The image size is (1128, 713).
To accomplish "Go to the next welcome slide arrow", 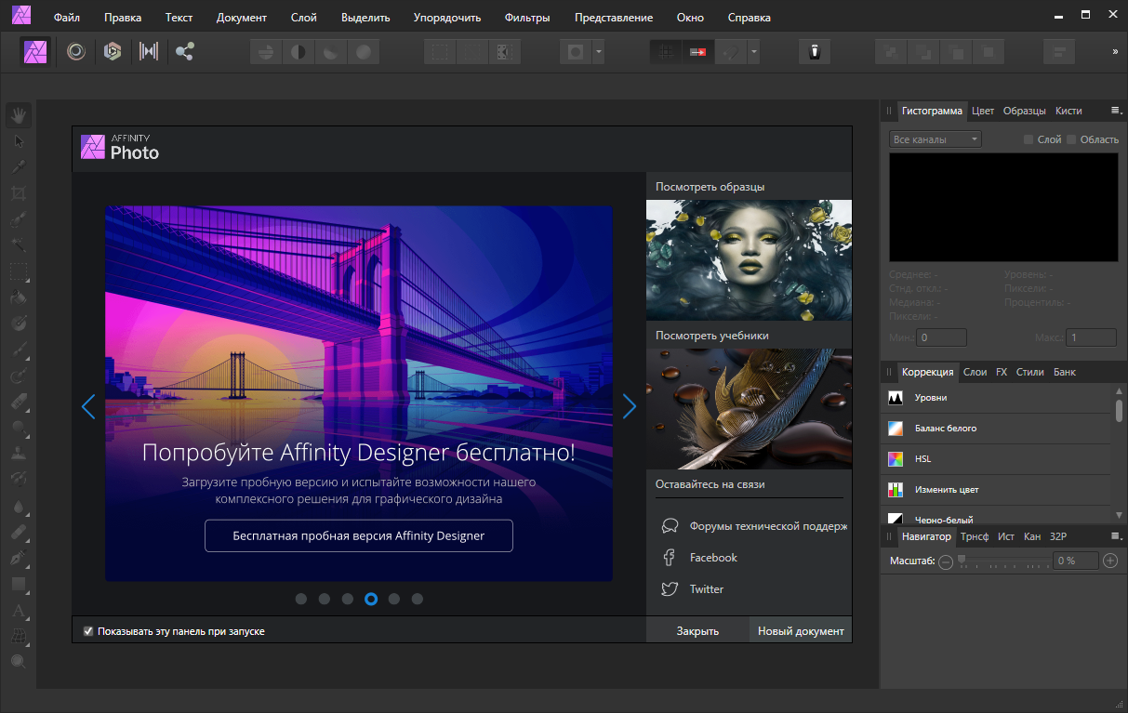I will pyautogui.click(x=630, y=406).
